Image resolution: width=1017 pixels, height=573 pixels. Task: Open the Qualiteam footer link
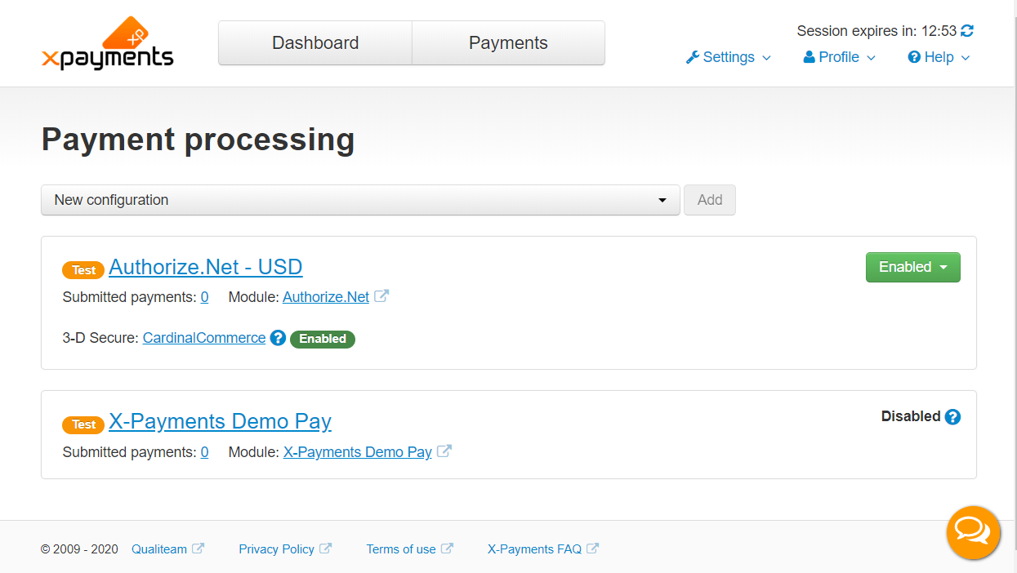[x=159, y=549]
